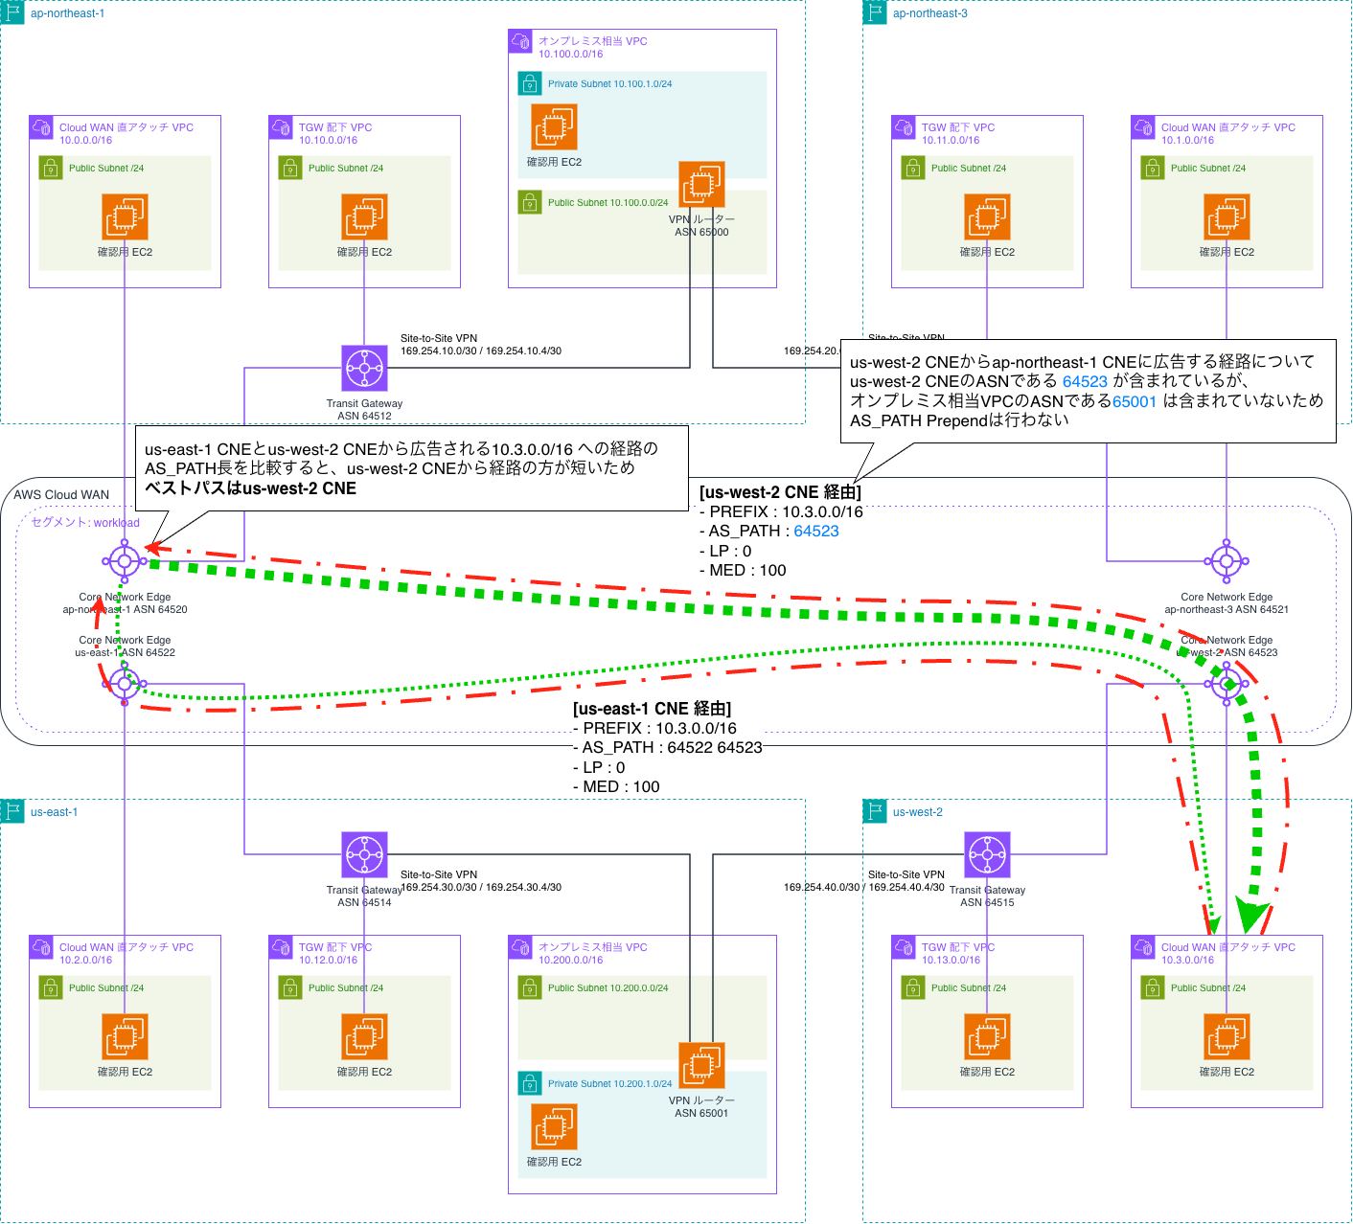Select Core Network Edge ap-northeast-1 icon

(x=125, y=560)
